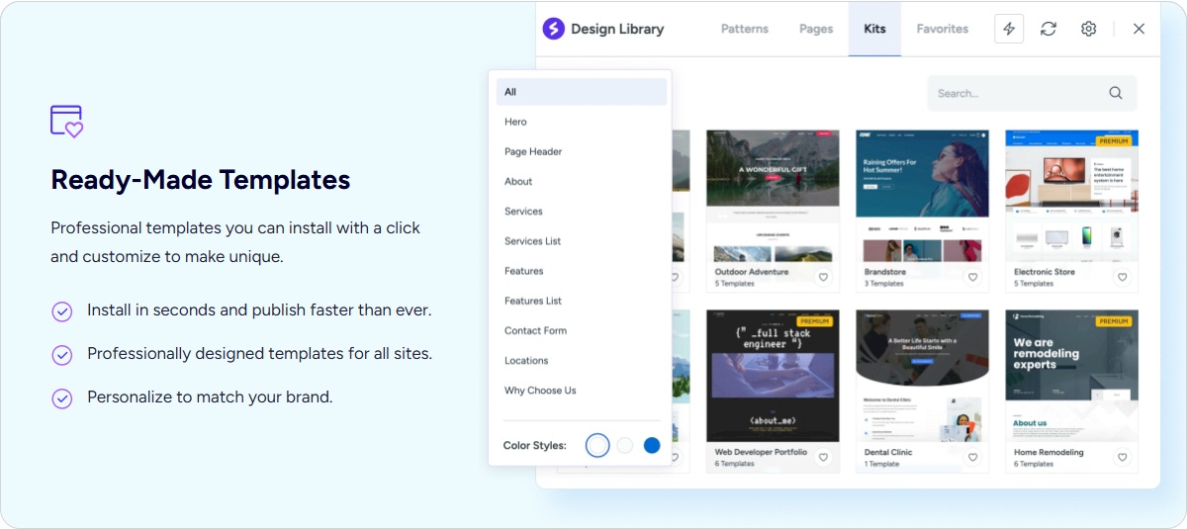The height and width of the screenshot is (529, 1187).
Task: Open Brandstore kit thumbnail
Action: click(922, 197)
